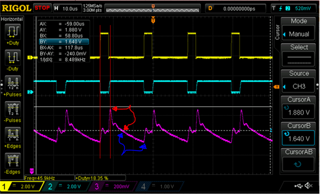Click the USB connection status icon
The image size is (320, 194).
click(x=298, y=186)
